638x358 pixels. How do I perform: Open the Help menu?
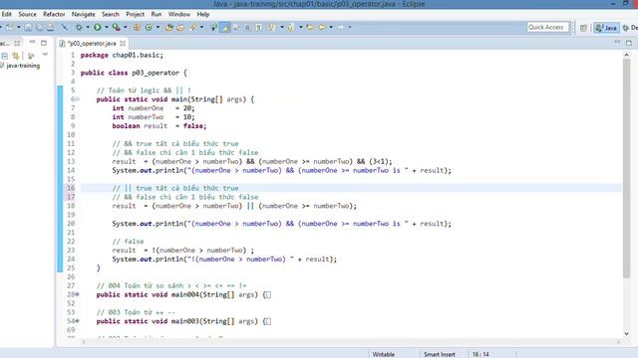(203, 14)
